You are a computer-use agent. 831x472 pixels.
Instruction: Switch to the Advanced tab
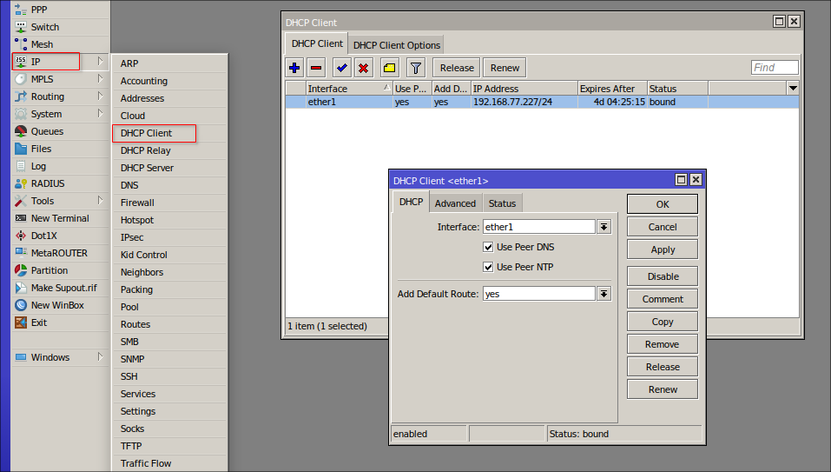pos(455,203)
